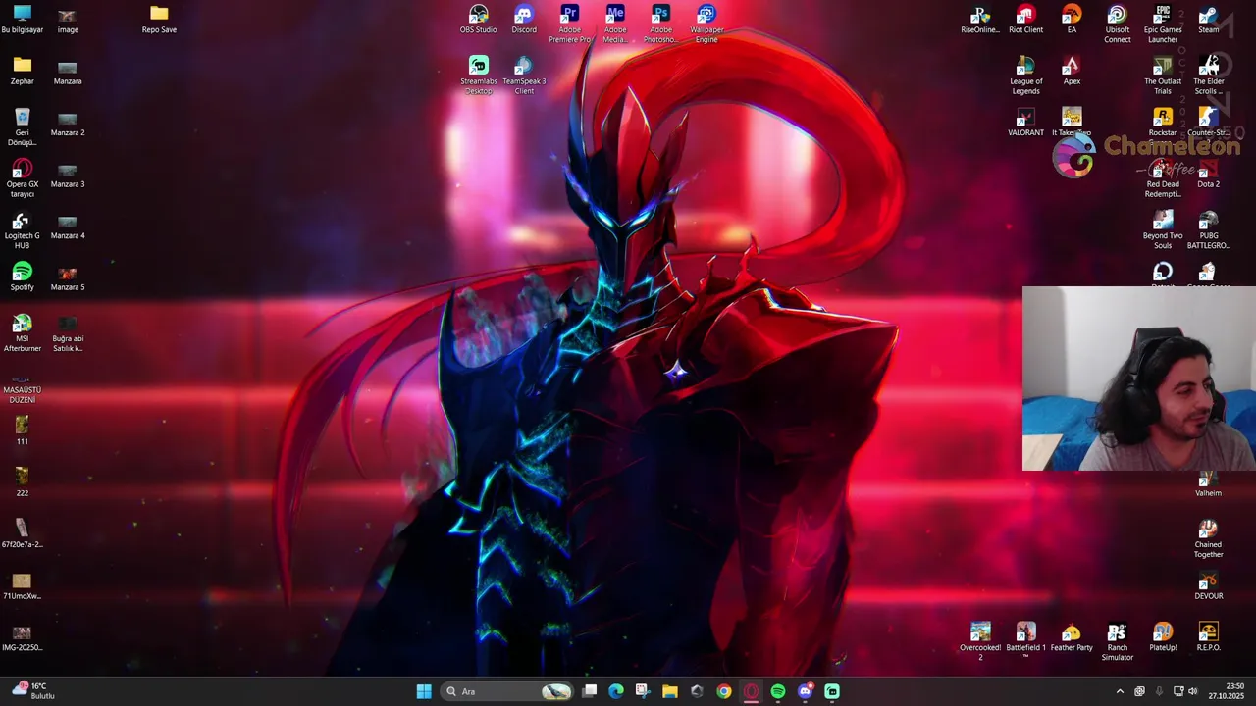Select Ubisoft Connect desktop icon
The image size is (1256, 706).
click(x=1117, y=24)
